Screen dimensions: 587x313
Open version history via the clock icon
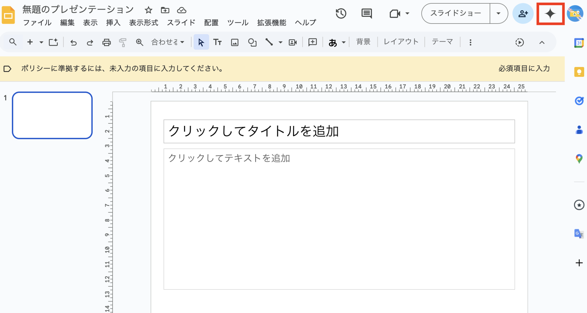click(x=341, y=13)
